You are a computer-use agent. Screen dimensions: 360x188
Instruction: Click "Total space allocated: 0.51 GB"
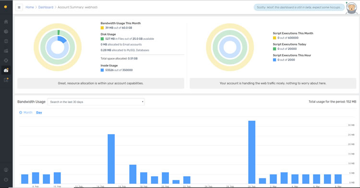click(x=119, y=59)
